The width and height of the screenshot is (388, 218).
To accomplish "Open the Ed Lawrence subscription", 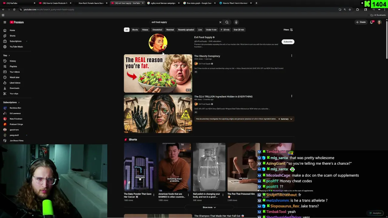I will [x=15, y=113].
